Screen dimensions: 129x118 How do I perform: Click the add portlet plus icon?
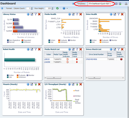64,8
